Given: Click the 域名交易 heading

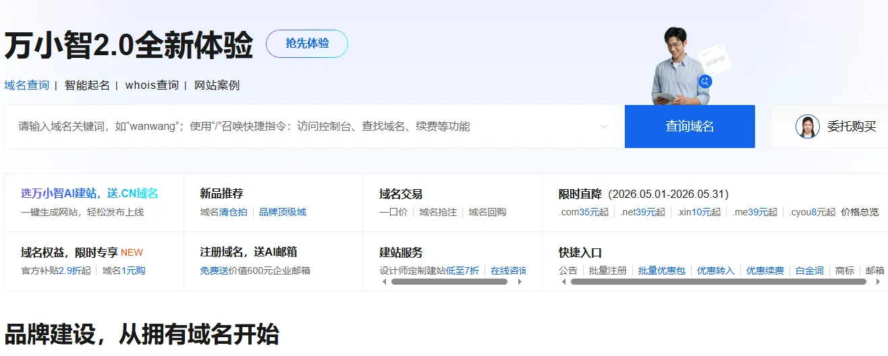Looking at the screenshot, I should click(x=401, y=194).
